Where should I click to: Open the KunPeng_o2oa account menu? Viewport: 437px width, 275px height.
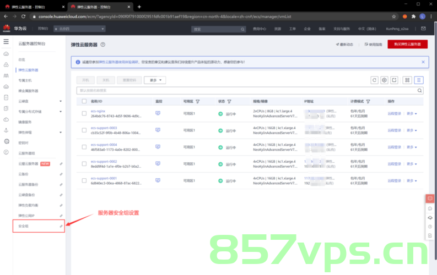point(397,29)
